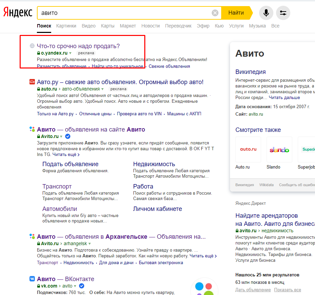
Task: Open the Все tab
Action: (x=275, y=26)
